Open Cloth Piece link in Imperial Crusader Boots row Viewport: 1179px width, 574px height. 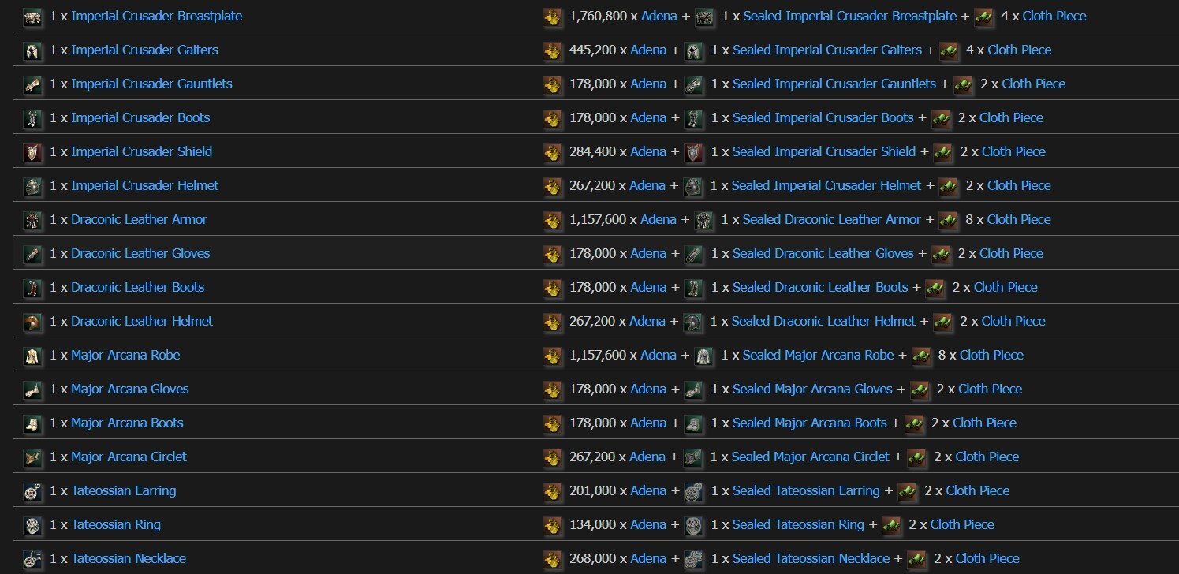tap(1011, 117)
